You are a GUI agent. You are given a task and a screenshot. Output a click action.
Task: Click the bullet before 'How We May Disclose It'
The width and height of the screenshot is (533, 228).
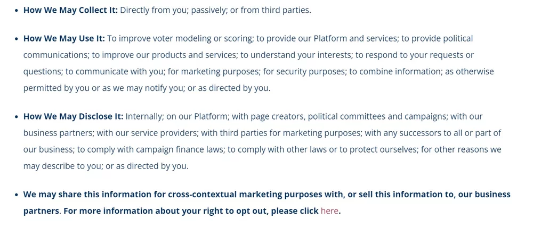tap(16, 117)
